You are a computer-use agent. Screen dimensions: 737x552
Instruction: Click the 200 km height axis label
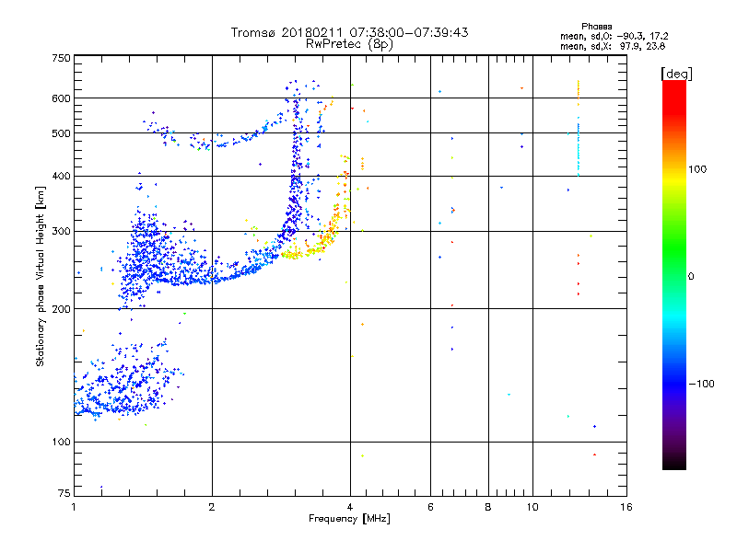click(61, 309)
